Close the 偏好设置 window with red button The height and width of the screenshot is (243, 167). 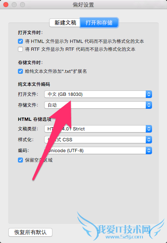[6, 5]
